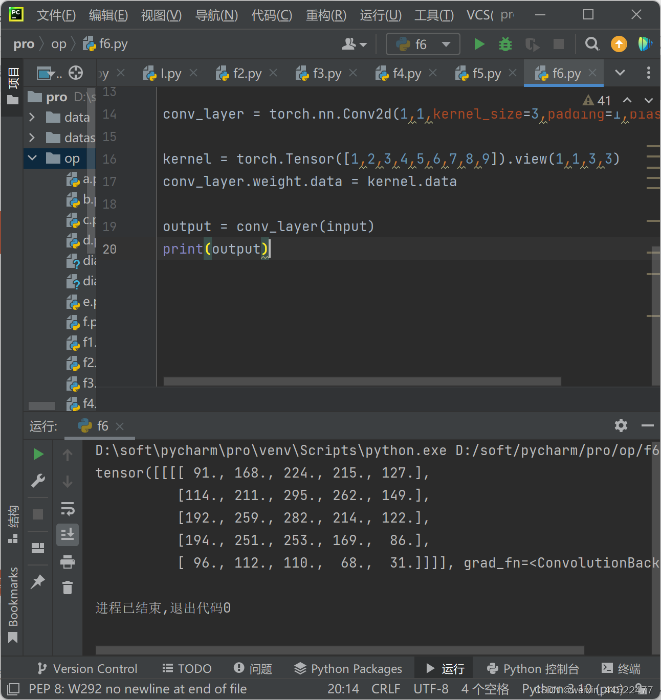Close the f3.py editor tab
Image resolution: width=661 pixels, height=700 pixels.
(353, 73)
